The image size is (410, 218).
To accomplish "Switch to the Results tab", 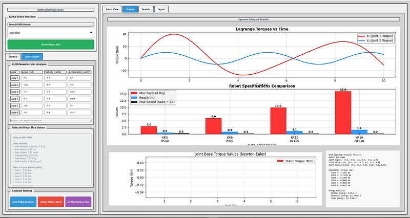I will (146, 9).
